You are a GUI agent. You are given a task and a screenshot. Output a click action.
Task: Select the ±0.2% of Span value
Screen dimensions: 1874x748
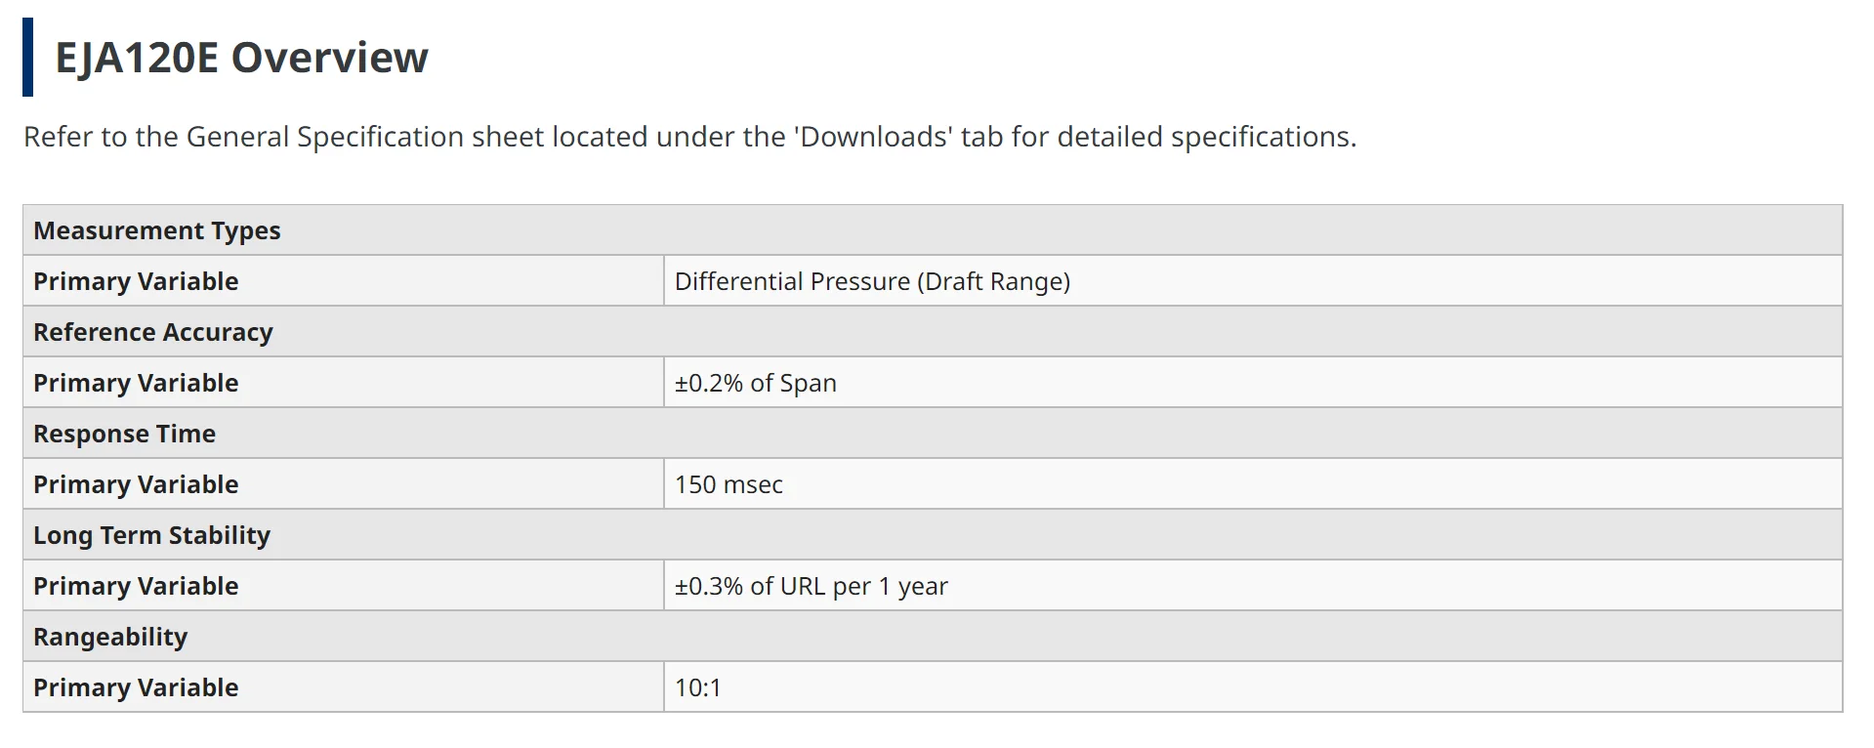coord(755,383)
